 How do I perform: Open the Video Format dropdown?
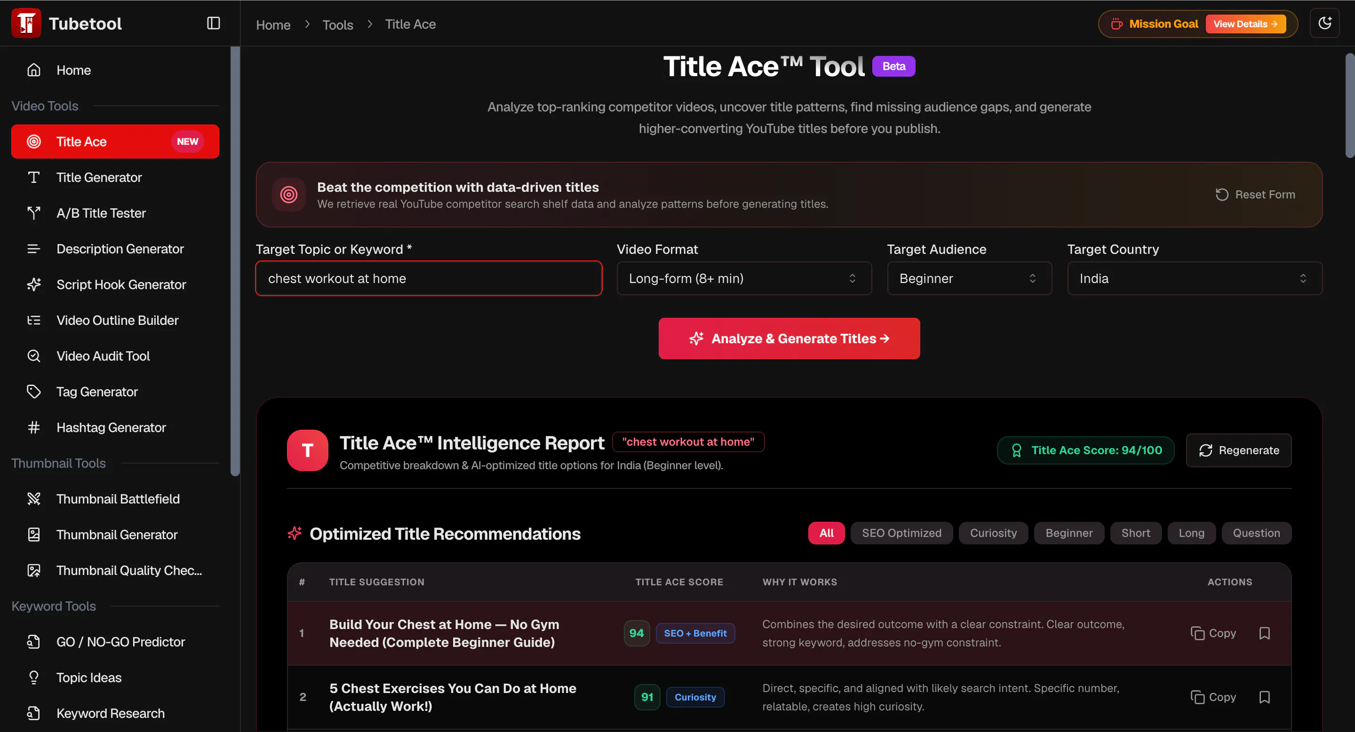pyautogui.click(x=744, y=278)
